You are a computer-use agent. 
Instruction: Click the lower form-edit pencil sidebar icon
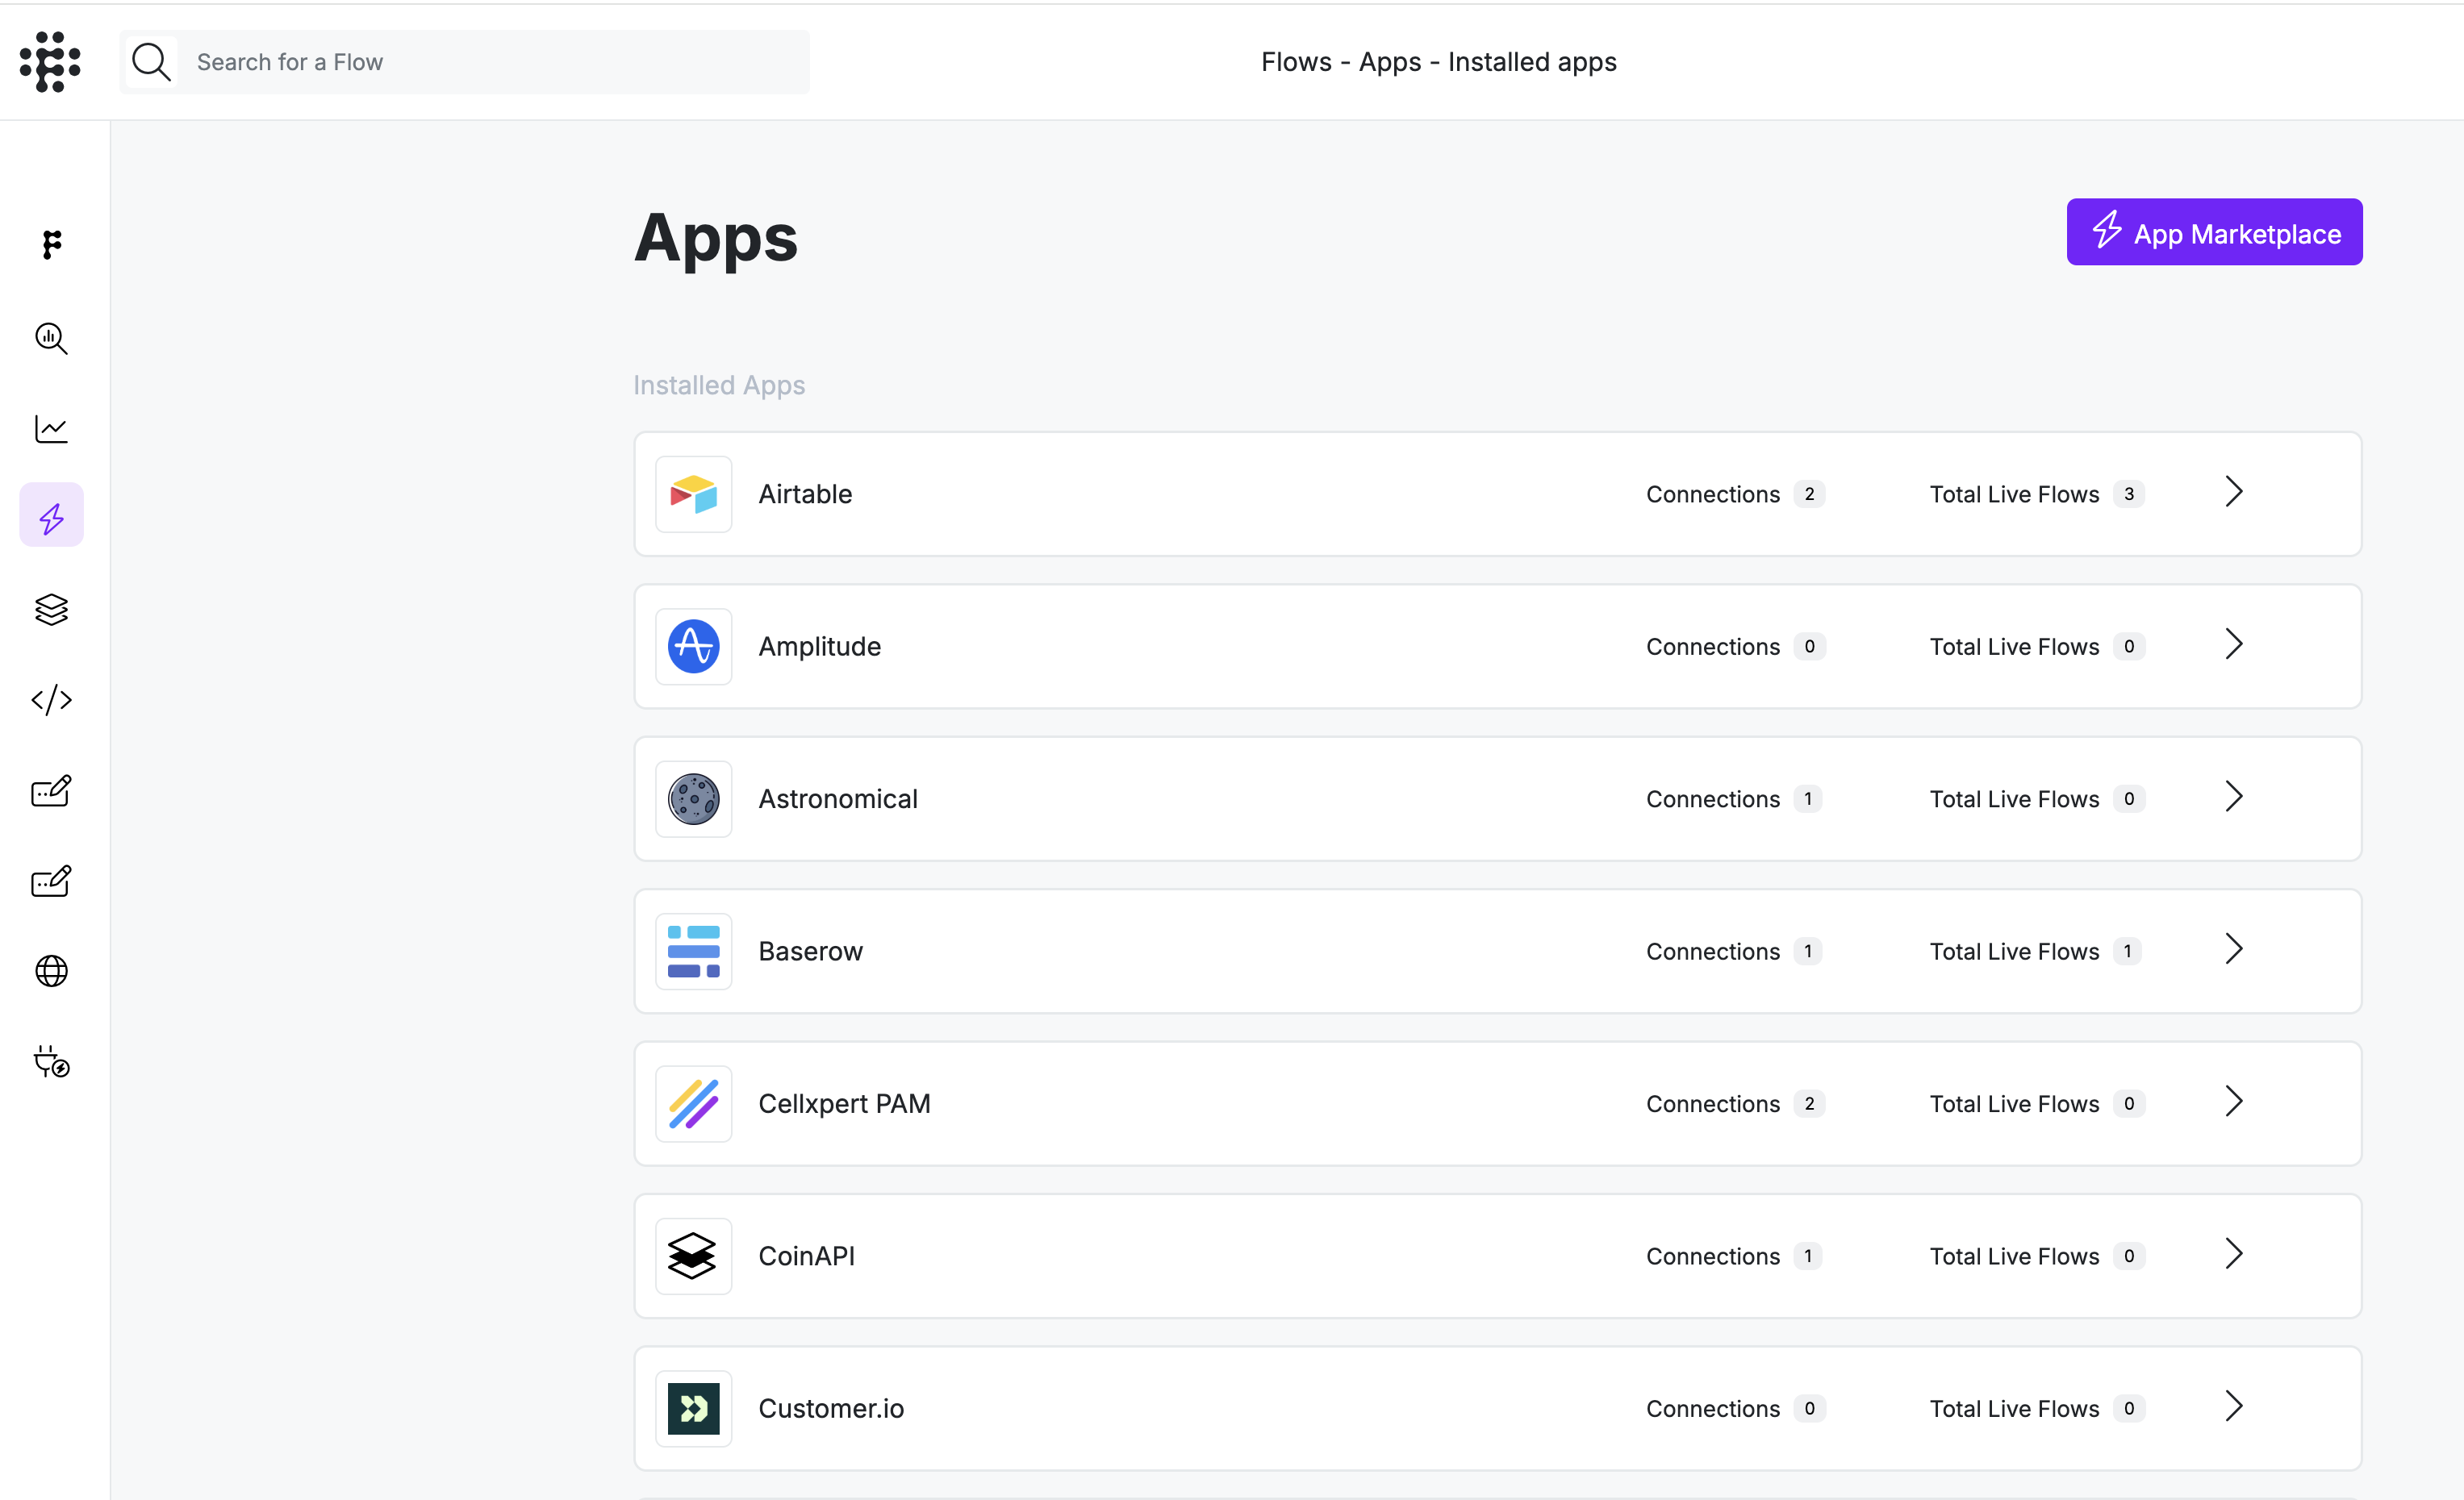point(52,881)
